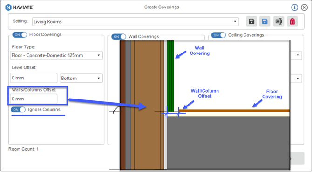The image size is (312, 172).
Task: Open second Ceiling Coverings dropdown arrow
Action: click(x=298, y=79)
